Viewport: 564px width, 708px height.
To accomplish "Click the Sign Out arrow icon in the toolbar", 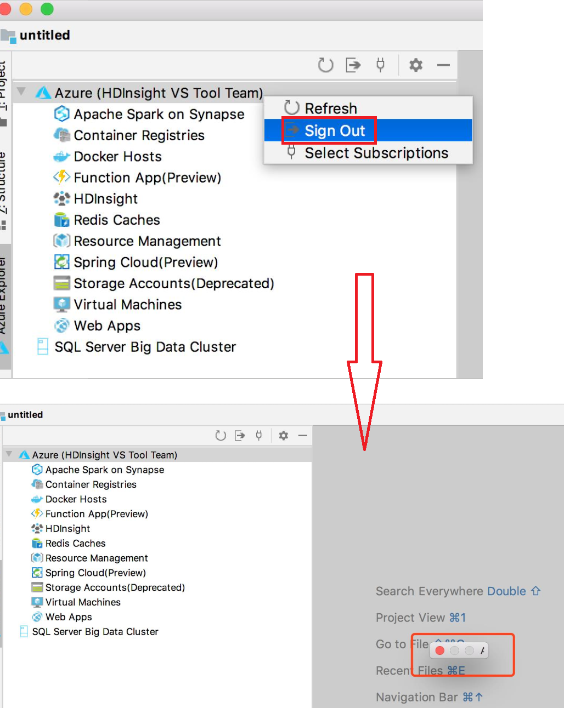I will [353, 65].
